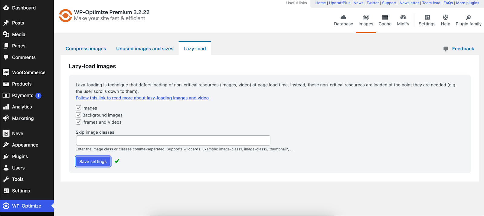Screen dimensions: 484x216
Task: Open the More plugins link
Action: (468, 3)
